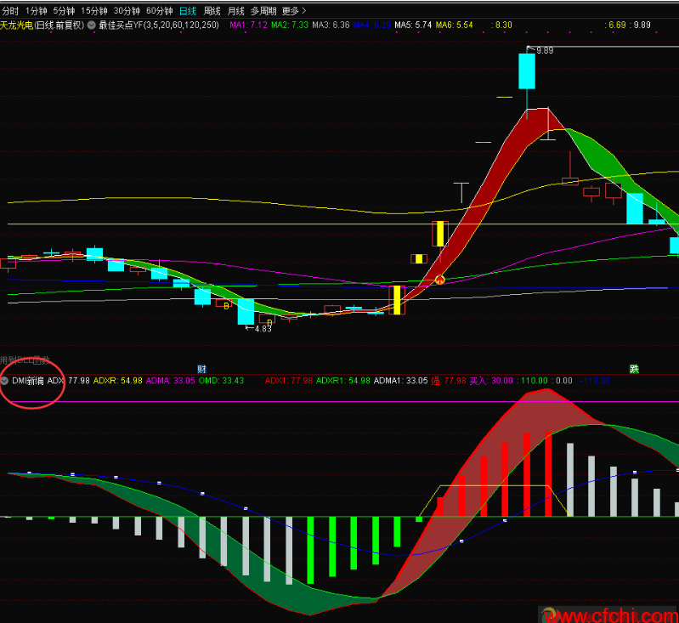The image size is (679, 623).
Task: Click the MA2: 7.33 value label
Action: 290,25
